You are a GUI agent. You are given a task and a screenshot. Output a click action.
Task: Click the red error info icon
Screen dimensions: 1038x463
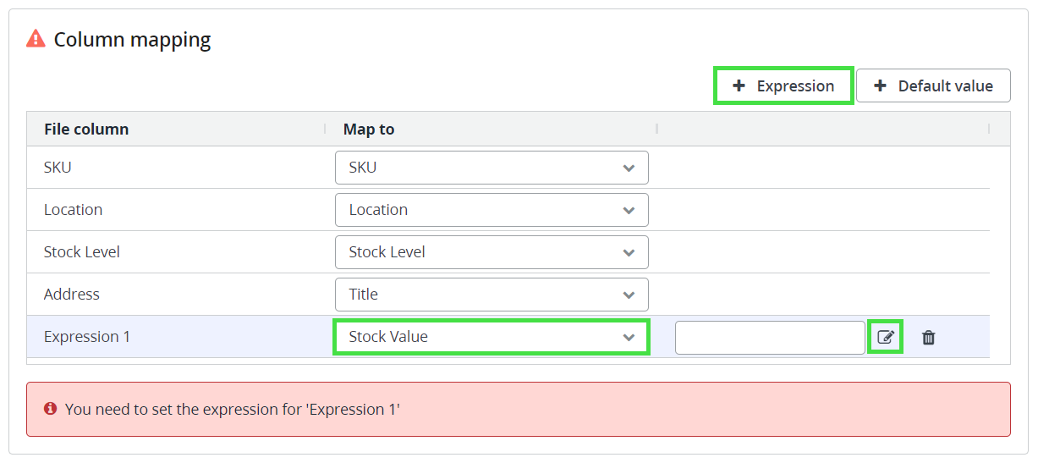click(x=50, y=409)
